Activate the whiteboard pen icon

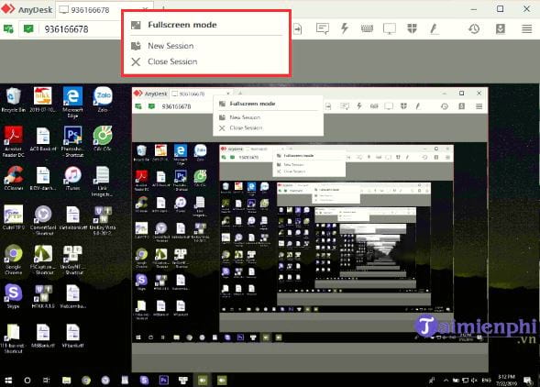tap(434, 28)
